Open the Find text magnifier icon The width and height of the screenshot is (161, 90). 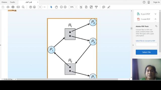tap(23, 7)
